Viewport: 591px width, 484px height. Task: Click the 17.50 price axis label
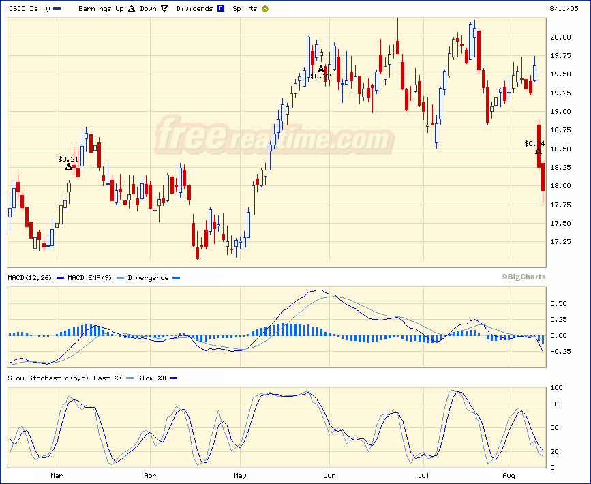[x=561, y=223]
